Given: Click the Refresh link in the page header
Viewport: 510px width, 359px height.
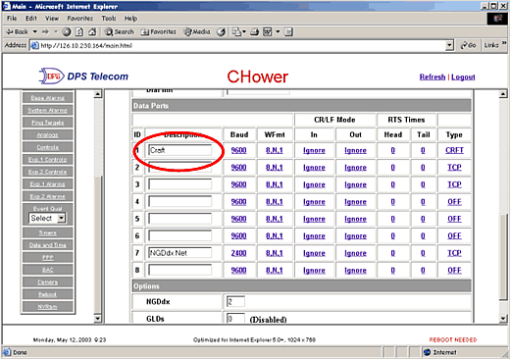Looking at the screenshot, I should (x=433, y=77).
